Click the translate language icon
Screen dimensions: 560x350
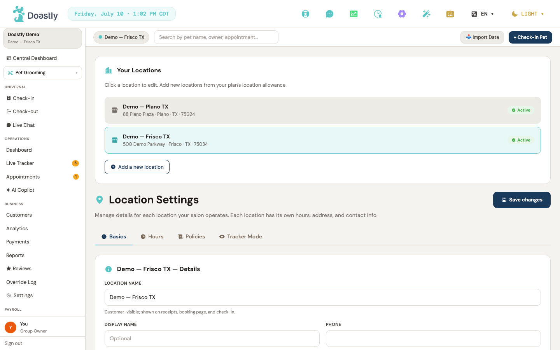click(x=474, y=14)
